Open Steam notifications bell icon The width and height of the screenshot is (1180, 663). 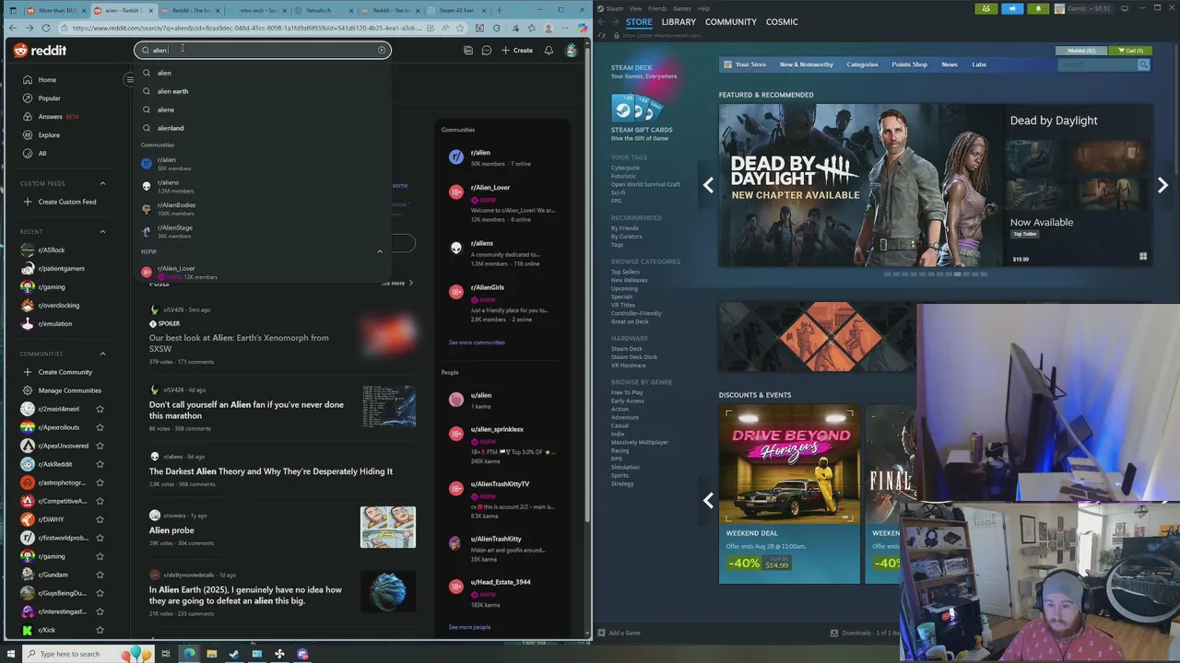(x=1038, y=9)
